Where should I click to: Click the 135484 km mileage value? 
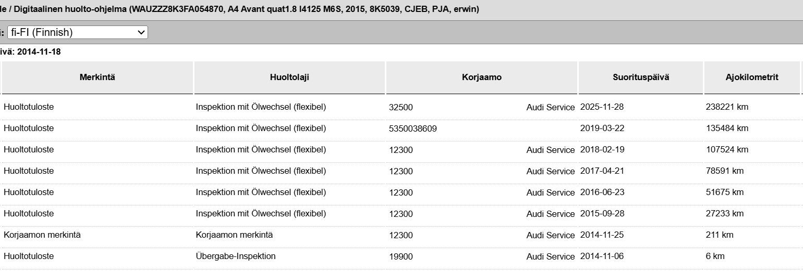[727, 128]
